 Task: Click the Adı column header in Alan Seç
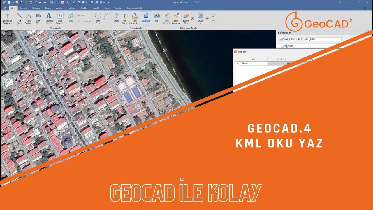(254, 59)
